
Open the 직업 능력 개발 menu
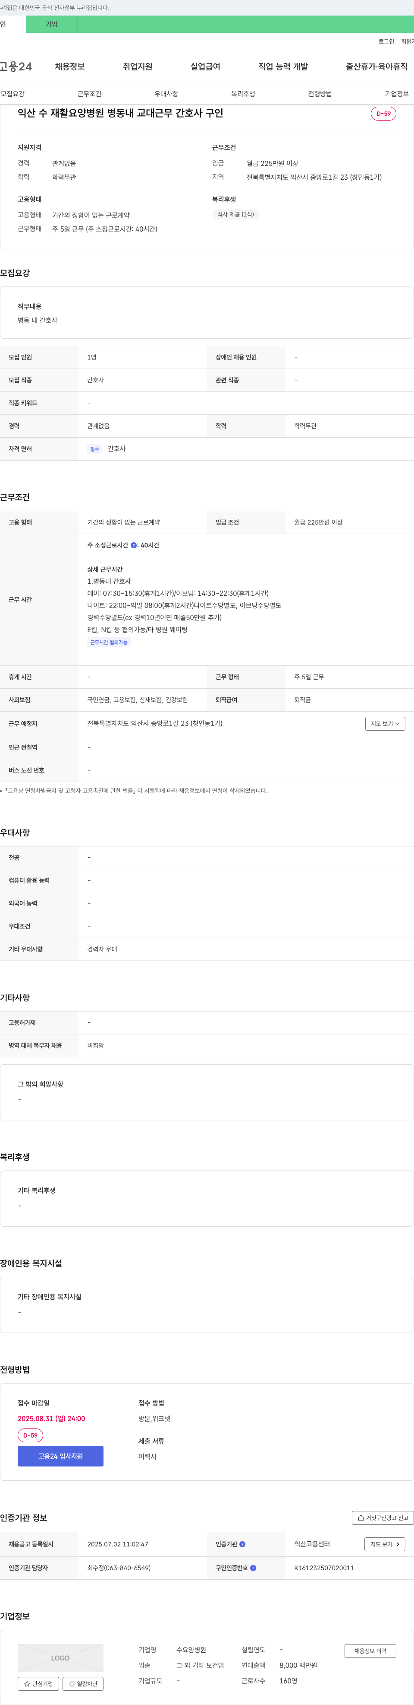(x=283, y=66)
